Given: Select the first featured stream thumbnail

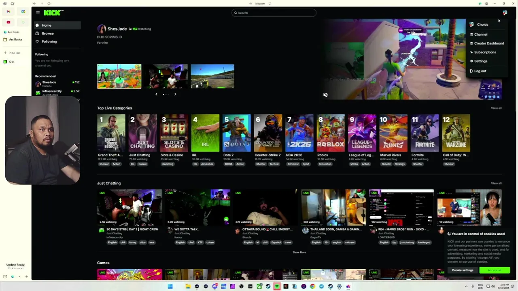Looking at the screenshot, I should 119,76.
